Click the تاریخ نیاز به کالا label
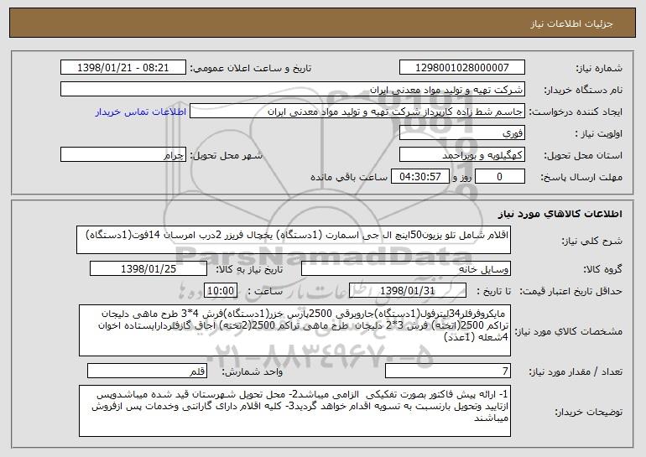This screenshot has height=457, width=646. (249, 269)
